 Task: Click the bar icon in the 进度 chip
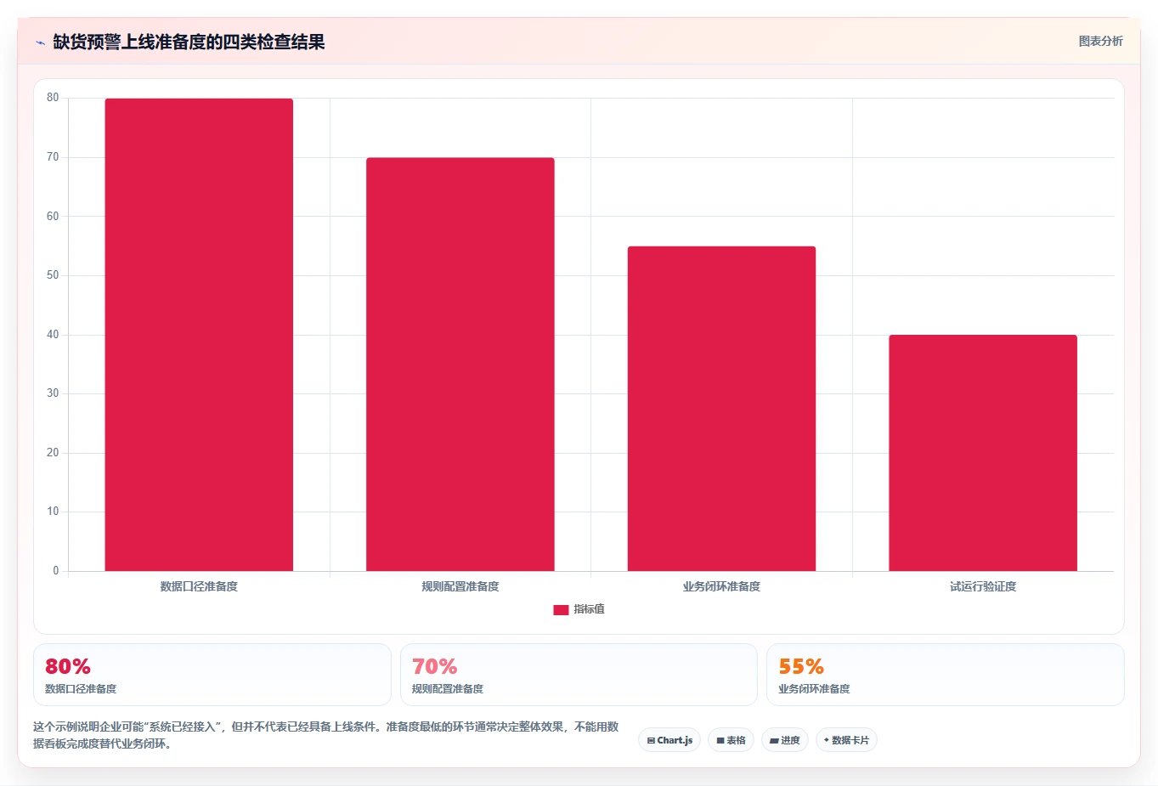click(774, 741)
